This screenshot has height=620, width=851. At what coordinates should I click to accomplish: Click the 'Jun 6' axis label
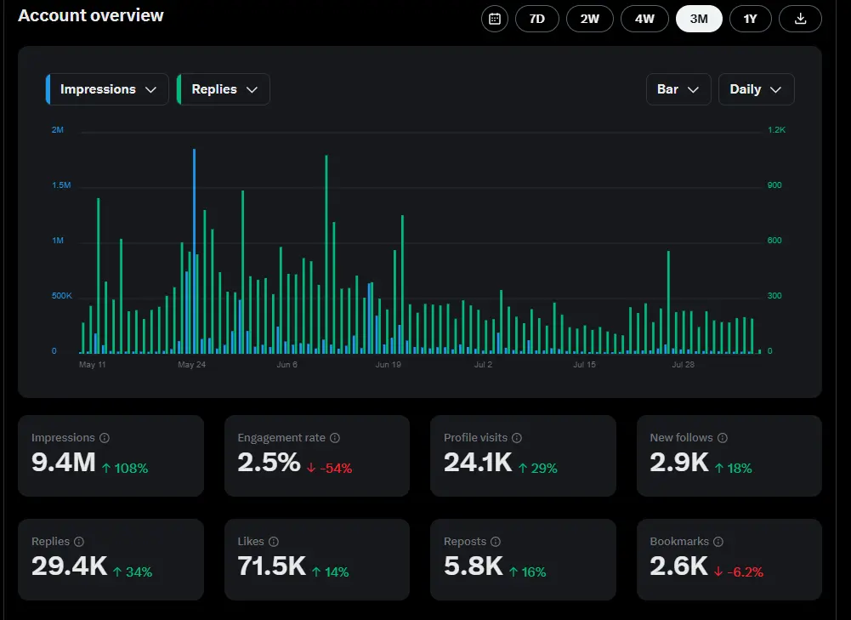click(x=287, y=365)
